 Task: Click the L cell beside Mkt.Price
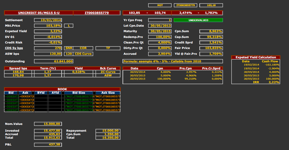pyautogui.click(x=69, y=26)
